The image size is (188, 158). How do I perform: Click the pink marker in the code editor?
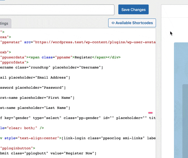click(x=150, y=113)
